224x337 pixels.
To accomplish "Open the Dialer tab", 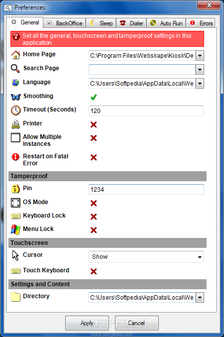I will (131, 23).
